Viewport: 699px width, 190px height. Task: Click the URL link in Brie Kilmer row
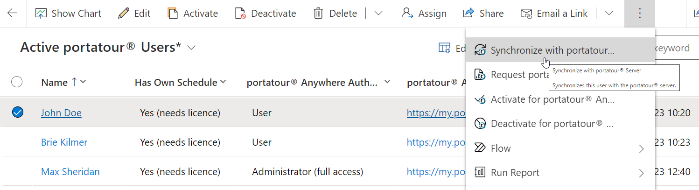436,142
